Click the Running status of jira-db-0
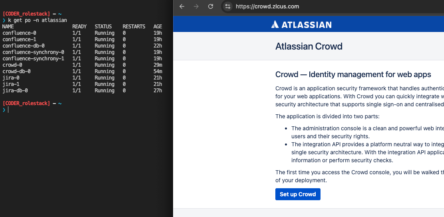The image size is (444, 217). (104, 91)
